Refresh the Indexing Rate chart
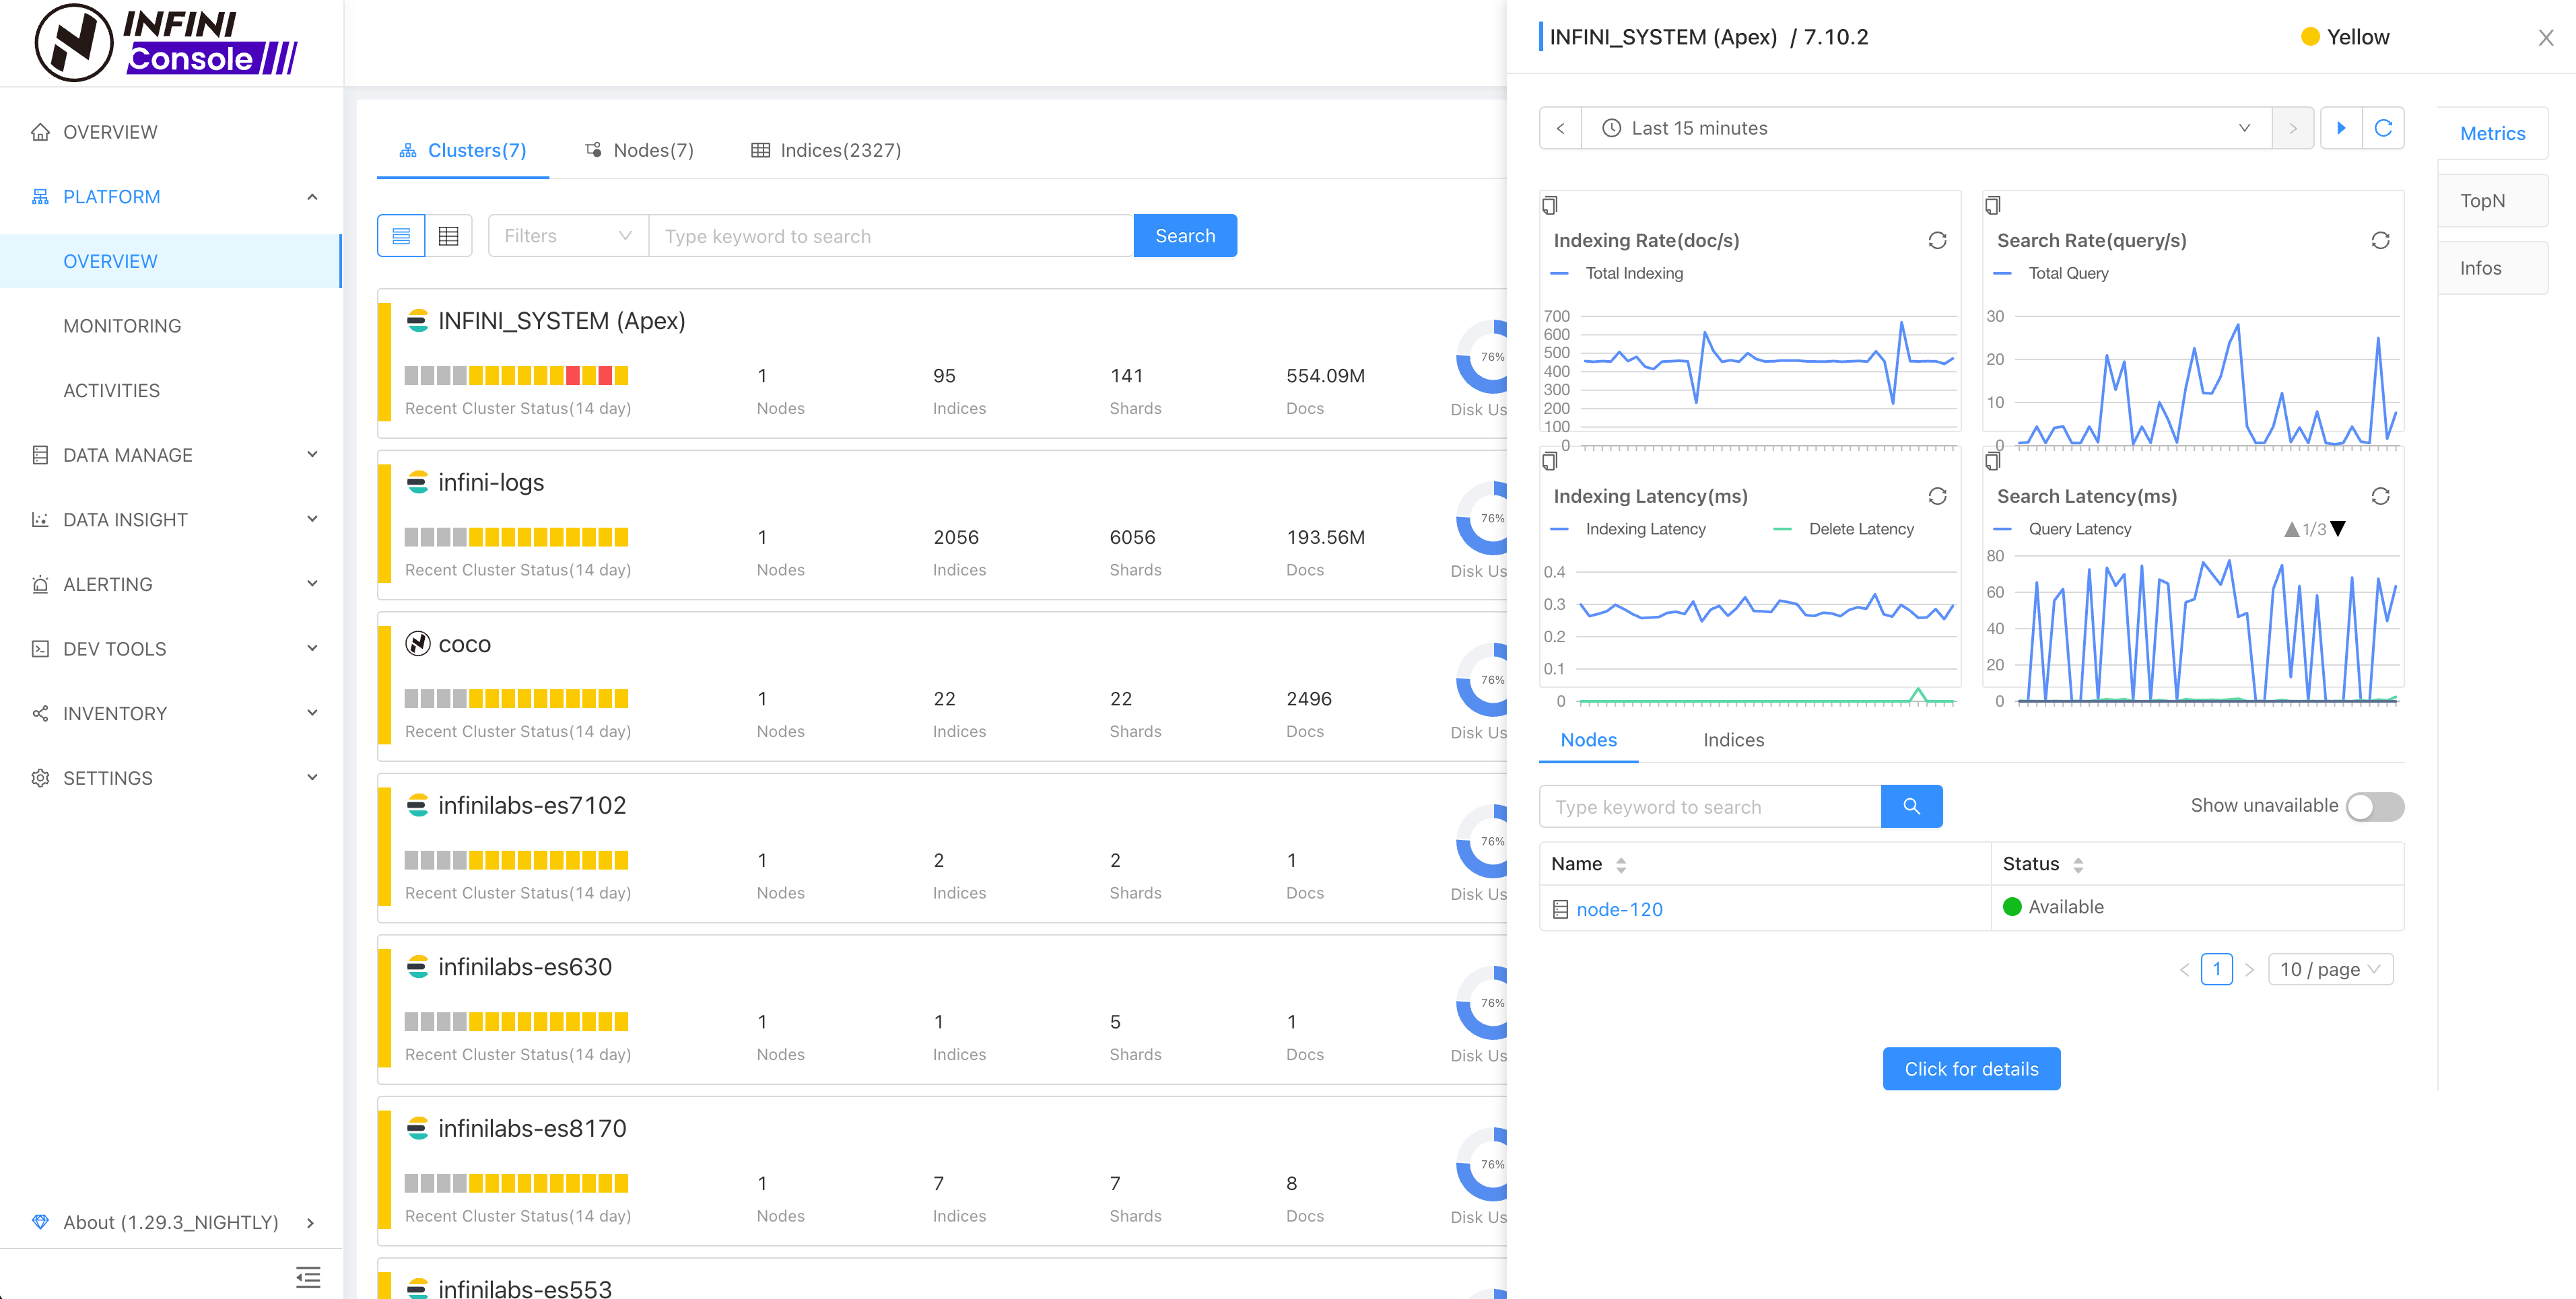The image size is (2576, 1299). [x=1937, y=240]
